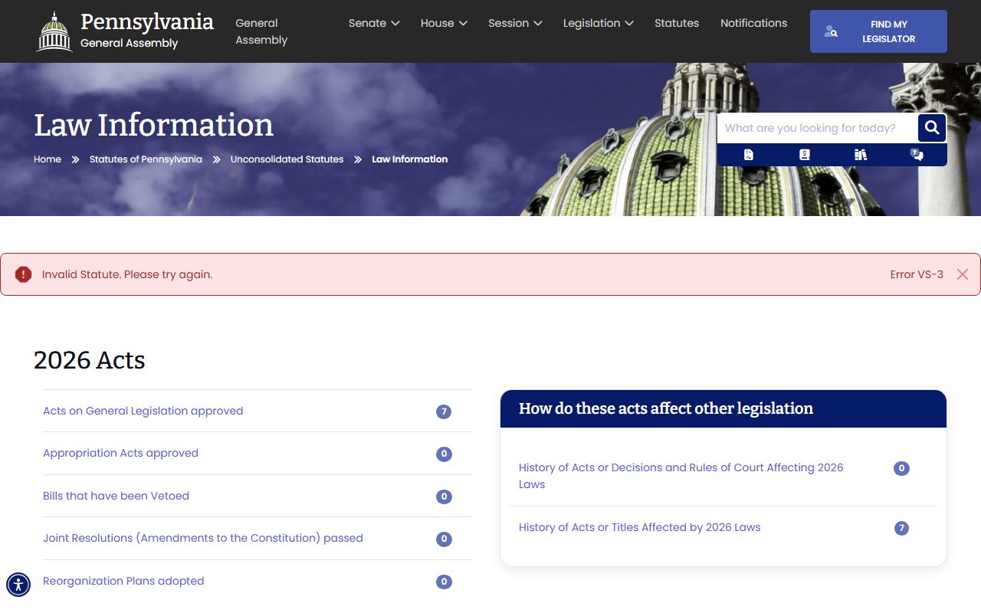Screen dimensions: 981x613
Task: Expand the Session dropdown menu
Action: 515,23
